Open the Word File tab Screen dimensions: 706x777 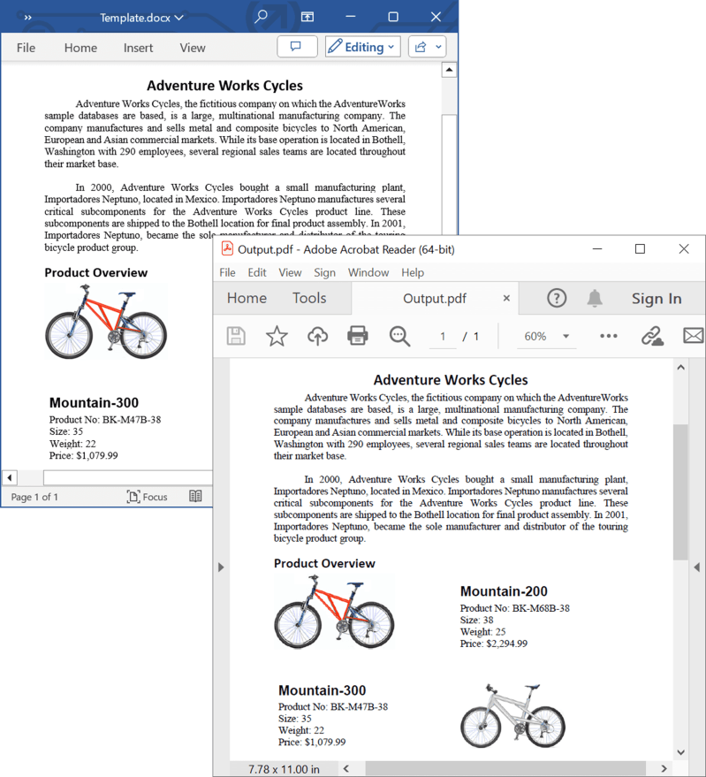point(26,48)
